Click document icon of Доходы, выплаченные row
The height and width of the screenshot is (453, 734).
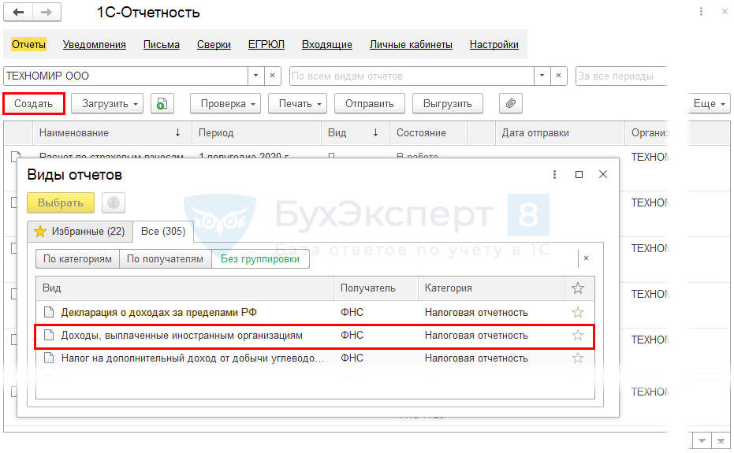tap(48, 335)
